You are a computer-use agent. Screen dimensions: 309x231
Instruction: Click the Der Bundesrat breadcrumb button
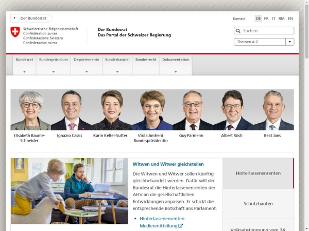pos(31,18)
